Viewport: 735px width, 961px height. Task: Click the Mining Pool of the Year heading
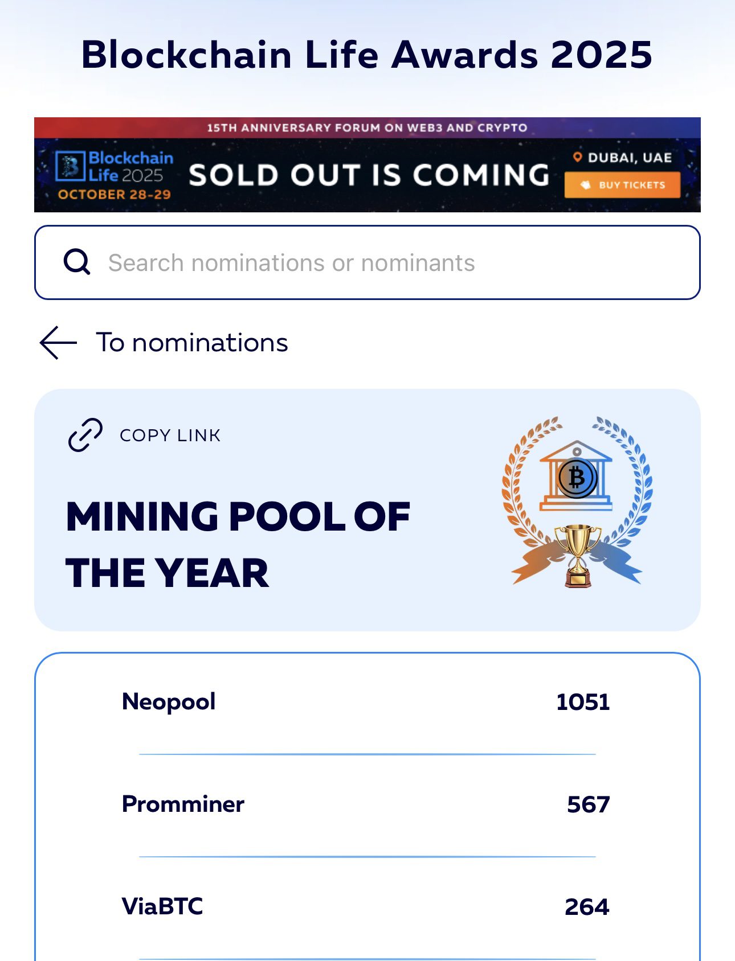(238, 544)
